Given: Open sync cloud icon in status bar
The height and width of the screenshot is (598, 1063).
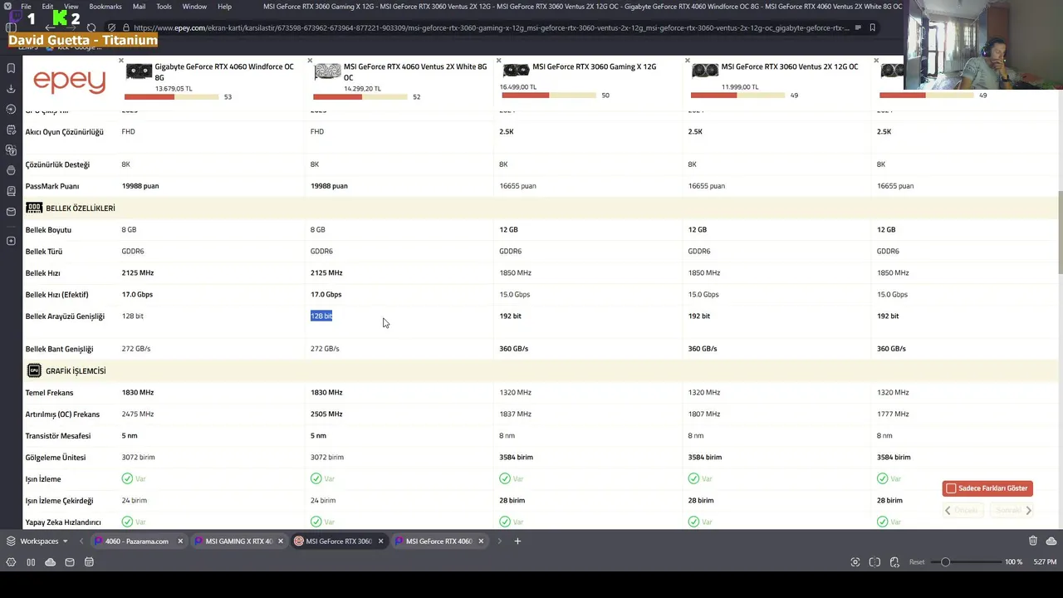Looking at the screenshot, I should (50, 562).
